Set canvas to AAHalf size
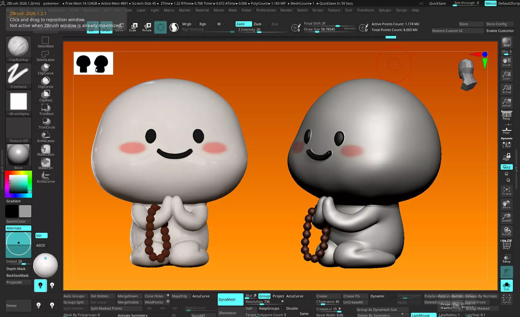 coord(506,102)
